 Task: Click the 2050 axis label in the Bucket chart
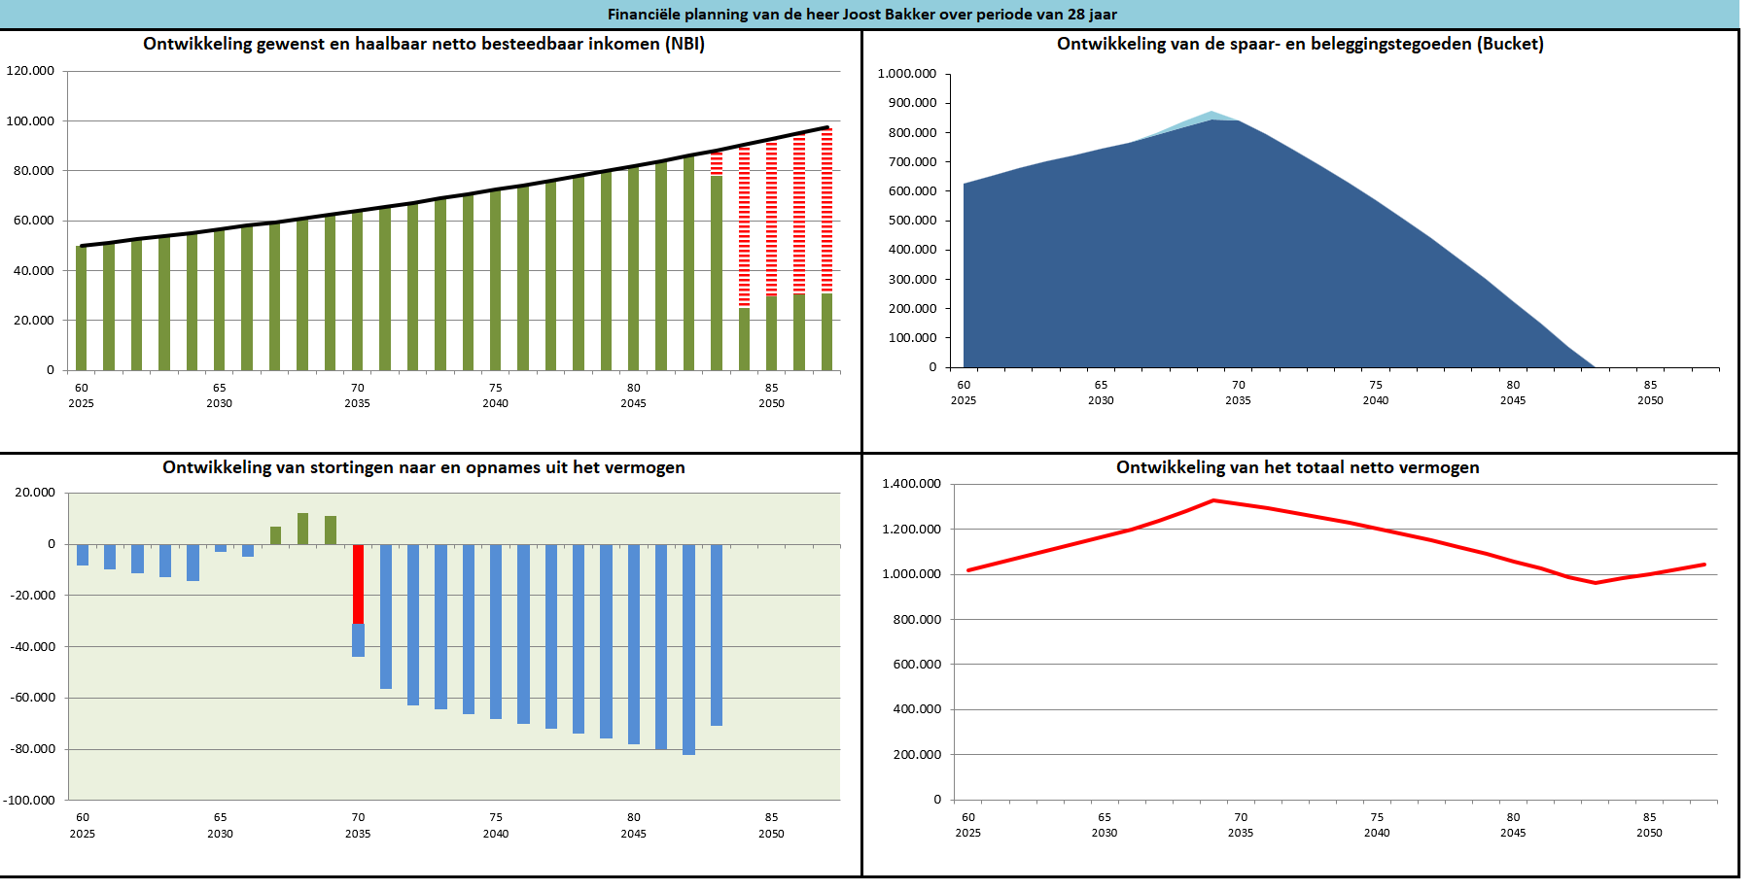pos(1650,400)
